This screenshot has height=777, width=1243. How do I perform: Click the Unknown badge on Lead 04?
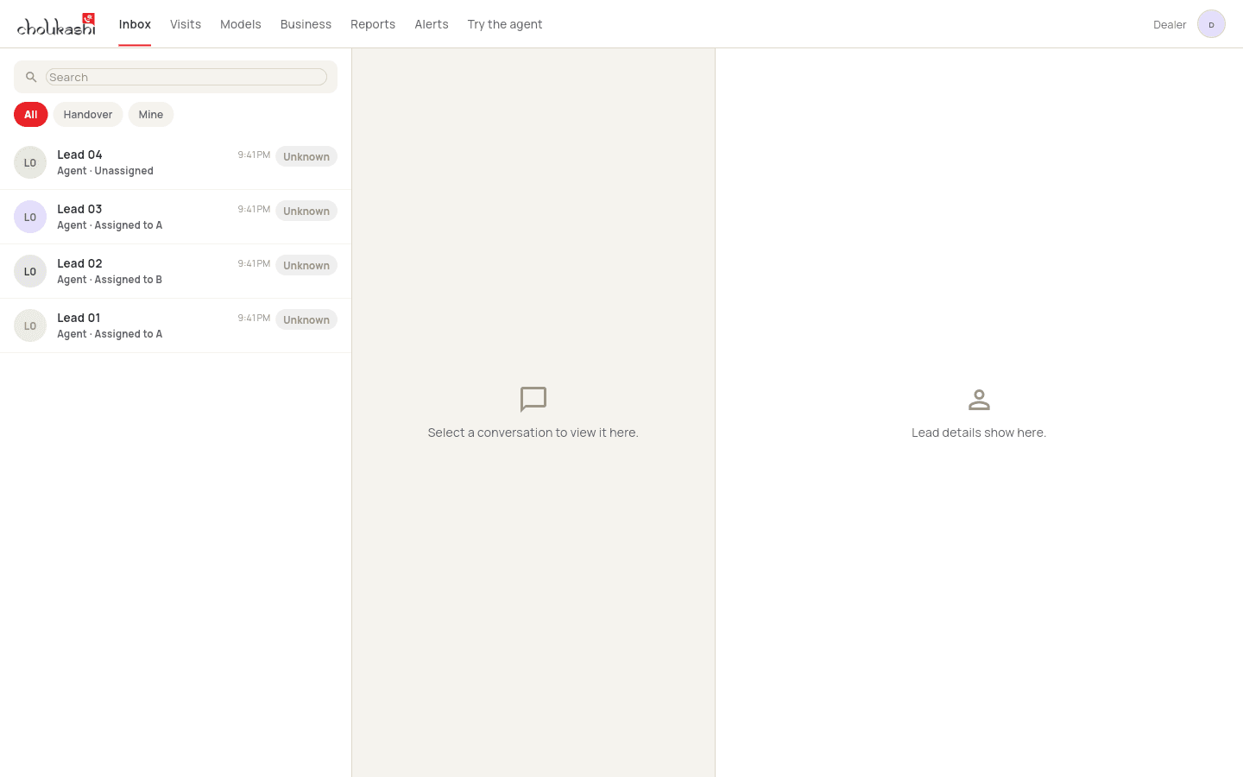[x=306, y=156]
